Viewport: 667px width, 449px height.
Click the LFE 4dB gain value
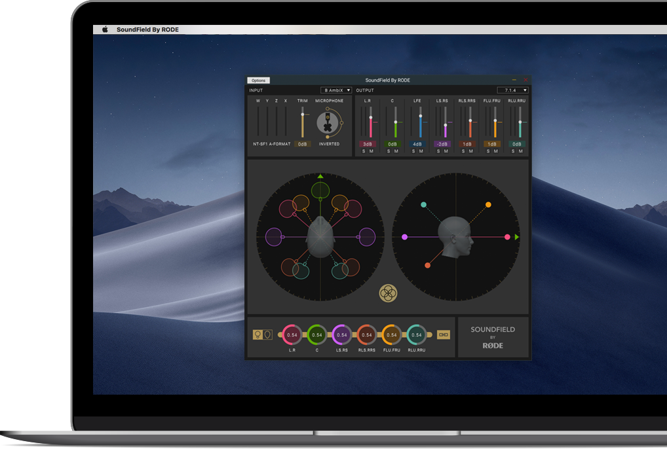pyautogui.click(x=417, y=144)
